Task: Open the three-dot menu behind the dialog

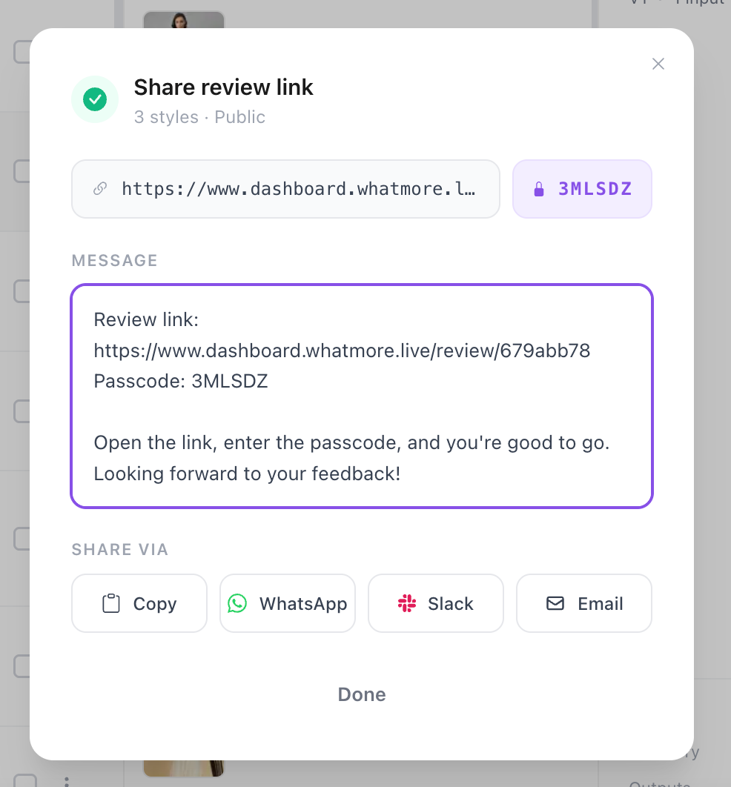Action: 67,780
